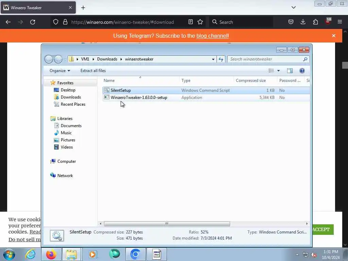Screen dimensions: 348x261
Task: Click VM1 in breadcrumb path
Action: click(85, 59)
